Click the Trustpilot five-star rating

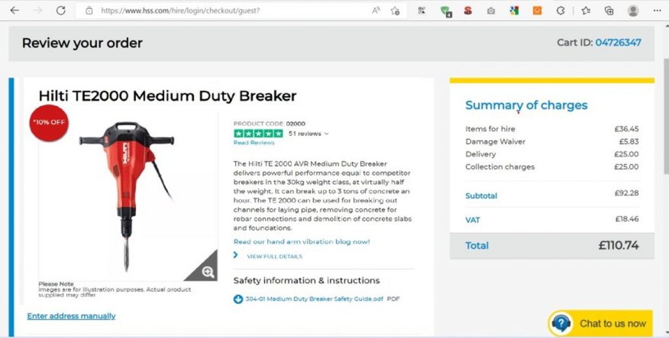tap(258, 133)
